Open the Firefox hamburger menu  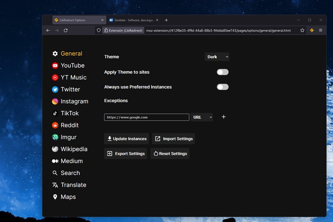click(x=321, y=31)
